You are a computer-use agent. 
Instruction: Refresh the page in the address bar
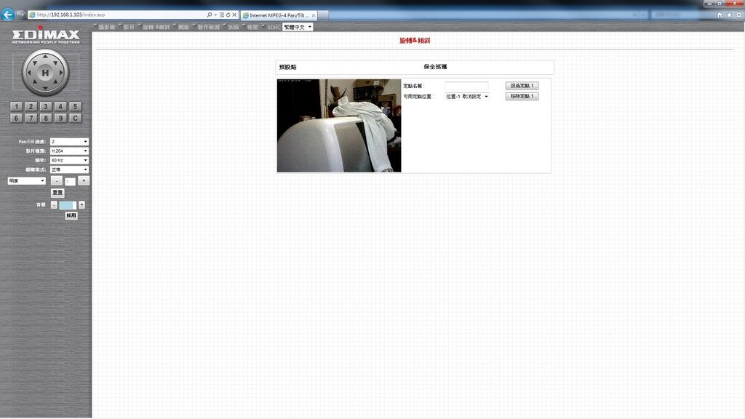[228, 15]
